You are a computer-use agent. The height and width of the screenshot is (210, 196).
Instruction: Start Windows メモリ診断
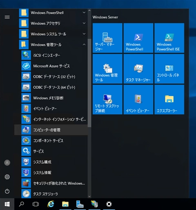pyautogui.click(x=51, y=98)
